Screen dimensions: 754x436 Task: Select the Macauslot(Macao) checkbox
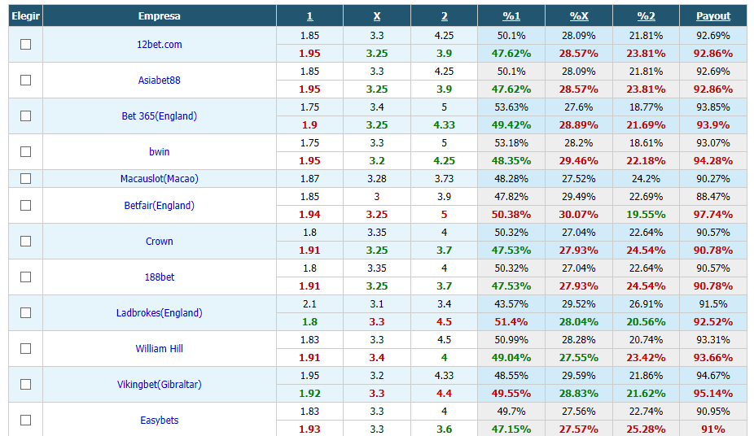point(25,179)
